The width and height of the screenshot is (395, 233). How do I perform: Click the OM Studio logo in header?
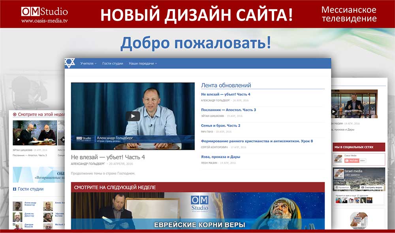pos(44,11)
